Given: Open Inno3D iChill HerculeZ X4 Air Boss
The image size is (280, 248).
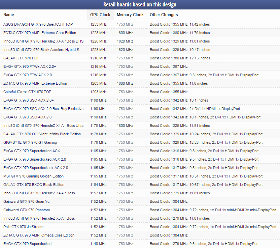Looking at the screenshot, I should [39, 193].
